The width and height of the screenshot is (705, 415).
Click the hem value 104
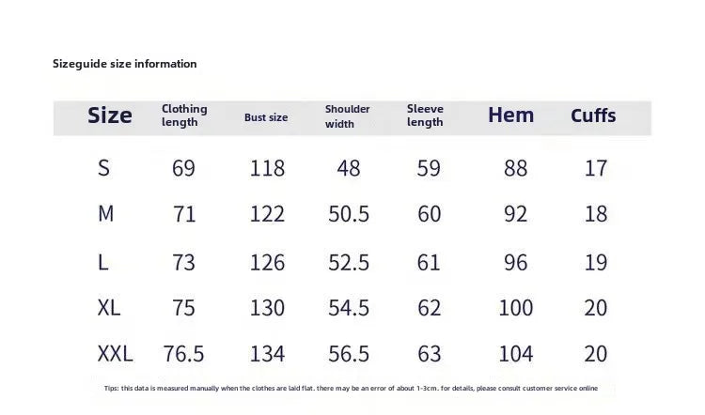516,353
